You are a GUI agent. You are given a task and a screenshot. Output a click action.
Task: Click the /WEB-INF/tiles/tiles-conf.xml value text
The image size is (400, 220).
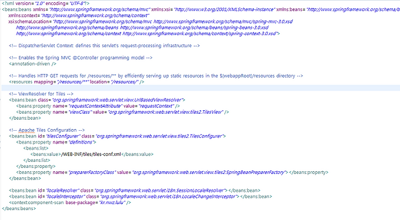click(x=91, y=155)
